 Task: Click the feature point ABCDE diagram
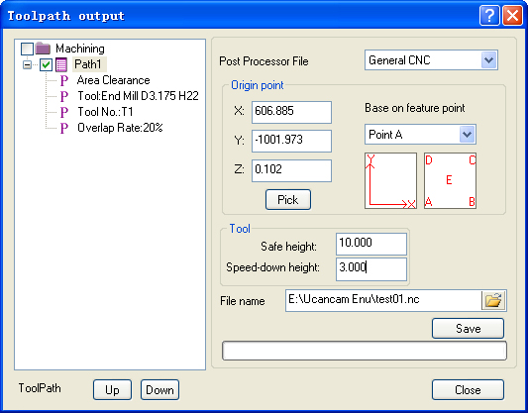[x=450, y=181]
